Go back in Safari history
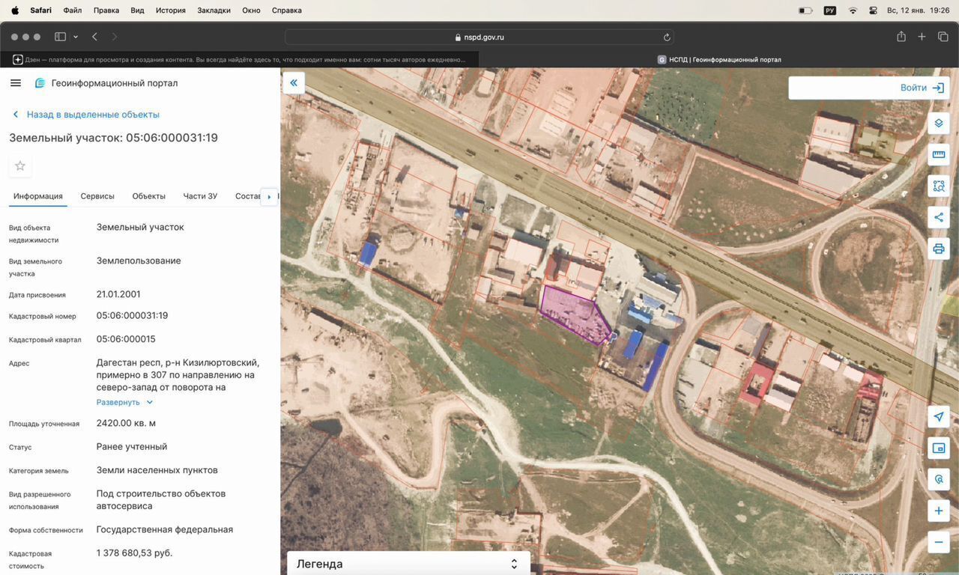This screenshot has width=959, height=575. coord(94,37)
